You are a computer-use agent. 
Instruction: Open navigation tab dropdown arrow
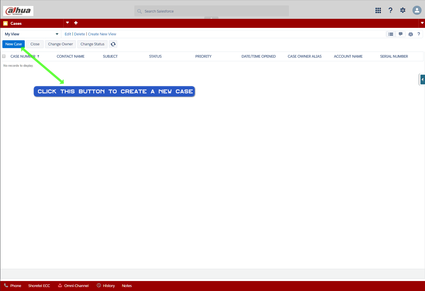[x=67, y=23]
